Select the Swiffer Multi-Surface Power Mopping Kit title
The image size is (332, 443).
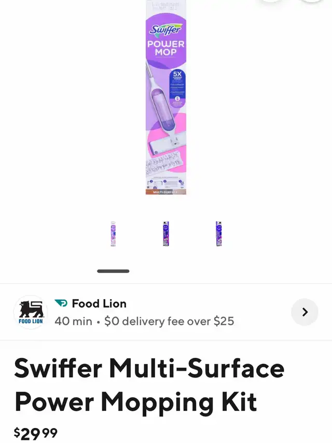149,385
